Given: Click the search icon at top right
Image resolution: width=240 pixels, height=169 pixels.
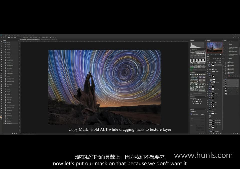Looking at the screenshot, I should tap(233, 37).
